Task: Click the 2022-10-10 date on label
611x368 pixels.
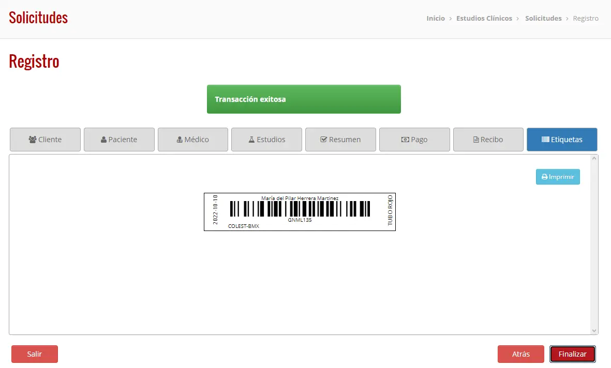Action: (x=215, y=210)
